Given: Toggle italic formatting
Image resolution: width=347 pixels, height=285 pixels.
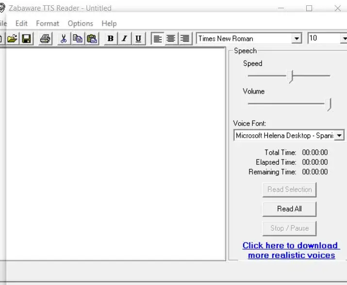Looking at the screenshot, I should click(x=125, y=39).
